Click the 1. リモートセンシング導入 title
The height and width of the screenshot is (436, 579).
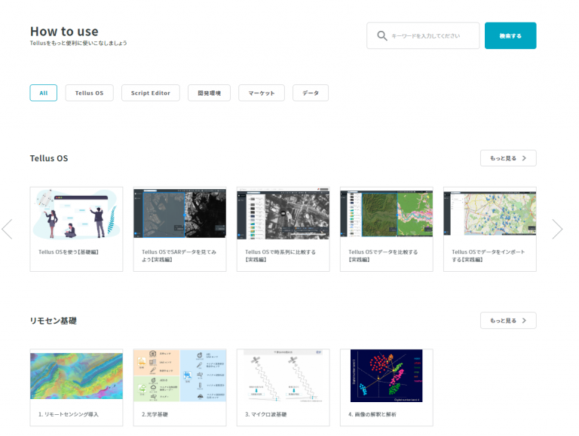pos(69,414)
